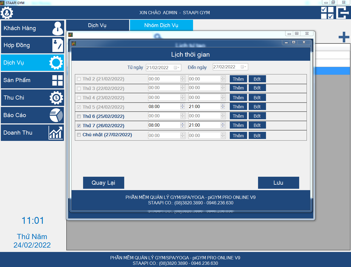The image size is (351, 267).
Task: Select the Nhóm Dịch Vụ tab
Action: pyautogui.click(x=161, y=25)
